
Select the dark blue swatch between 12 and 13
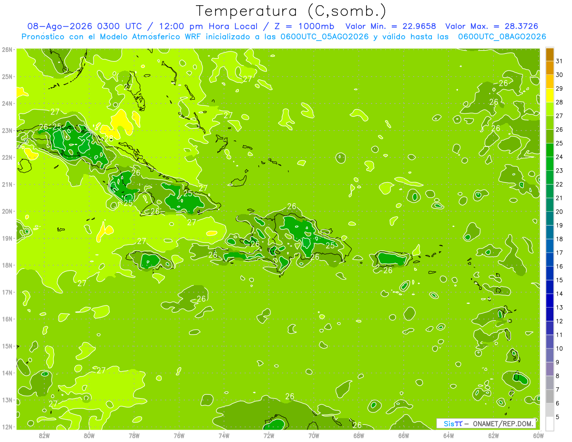click(550, 314)
